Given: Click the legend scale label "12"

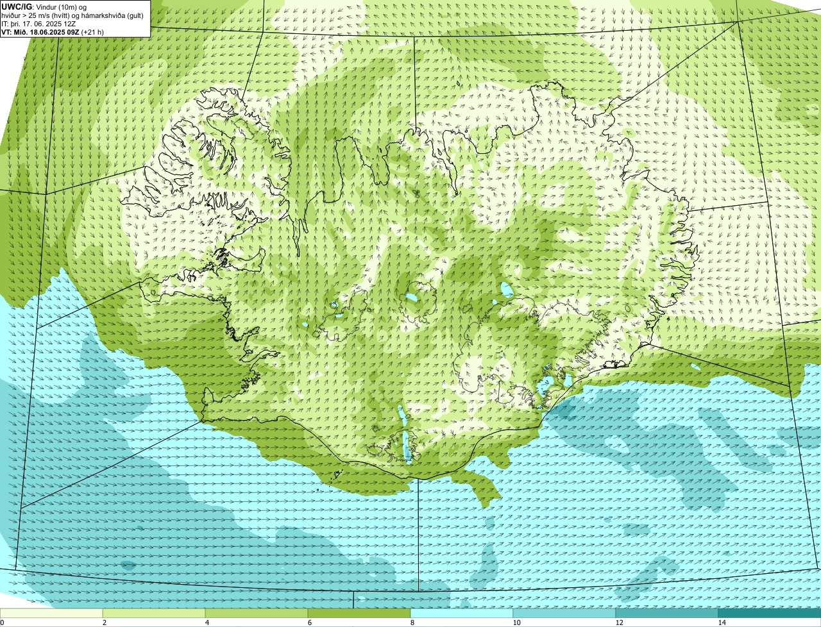Looking at the screenshot, I should (619, 623).
